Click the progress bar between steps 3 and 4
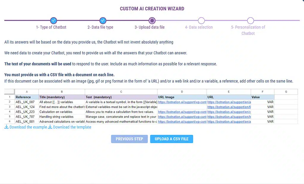 tap(177, 20)
